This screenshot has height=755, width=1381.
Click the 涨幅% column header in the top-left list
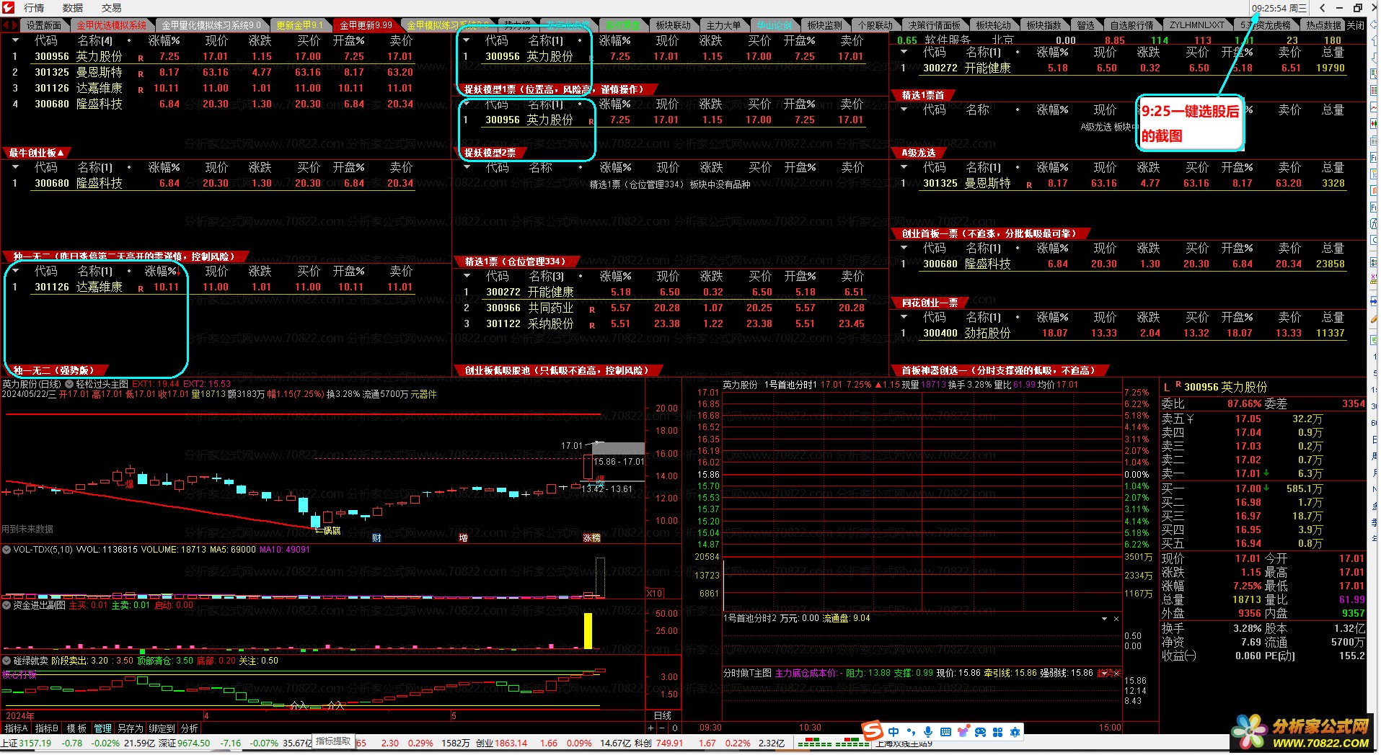(x=164, y=40)
